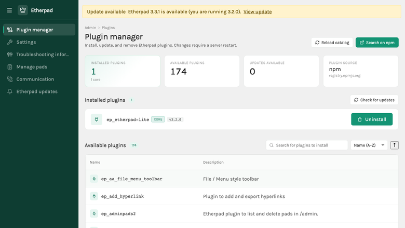Click ep_etherpad-lite plugin name
405x228 pixels.
(128, 119)
